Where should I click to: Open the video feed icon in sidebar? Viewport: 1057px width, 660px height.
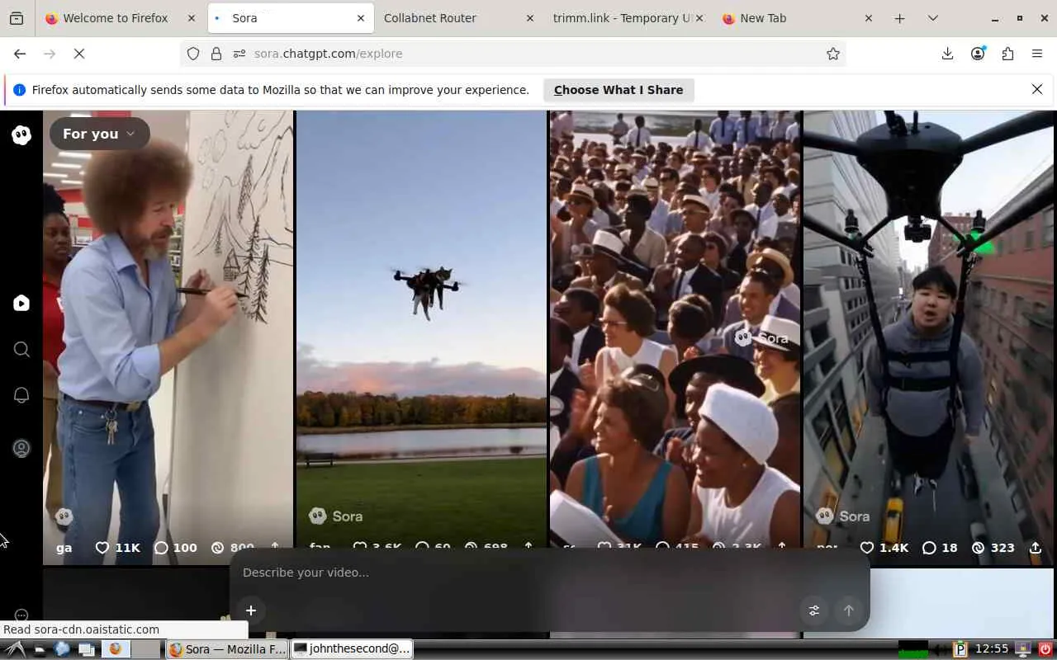click(x=21, y=304)
